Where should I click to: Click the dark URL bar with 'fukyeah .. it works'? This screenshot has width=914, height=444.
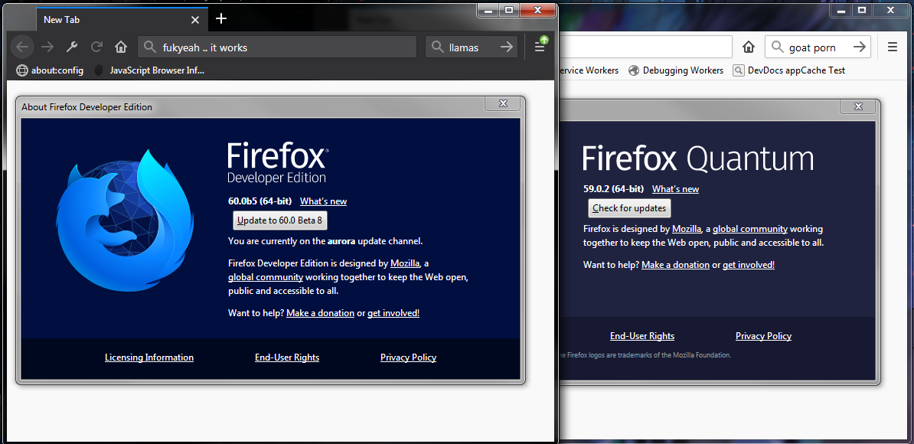click(x=277, y=47)
